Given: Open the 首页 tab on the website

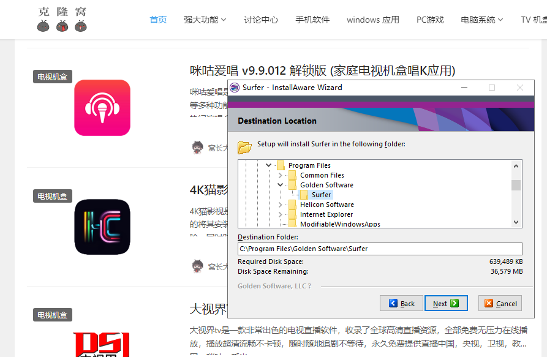Looking at the screenshot, I should pyautogui.click(x=158, y=20).
